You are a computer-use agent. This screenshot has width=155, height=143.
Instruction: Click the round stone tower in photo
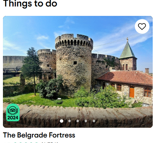click(x=74, y=64)
